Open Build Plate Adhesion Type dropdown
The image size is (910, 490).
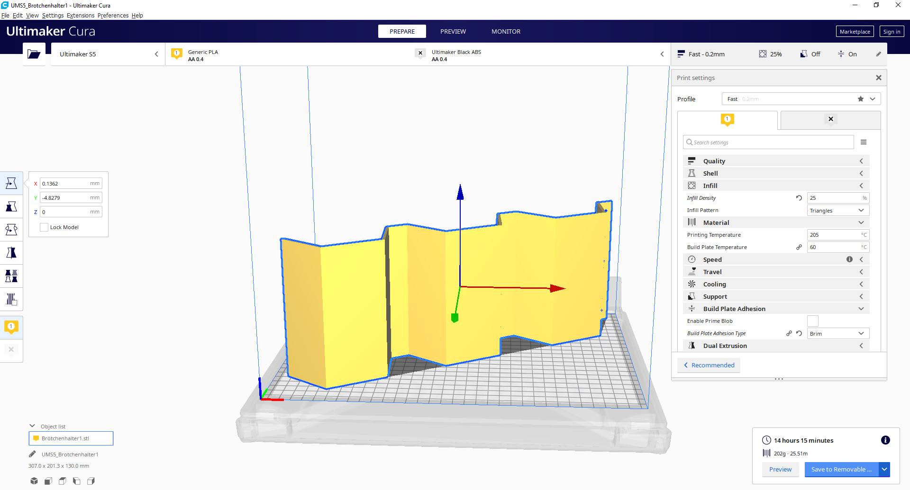(x=837, y=334)
